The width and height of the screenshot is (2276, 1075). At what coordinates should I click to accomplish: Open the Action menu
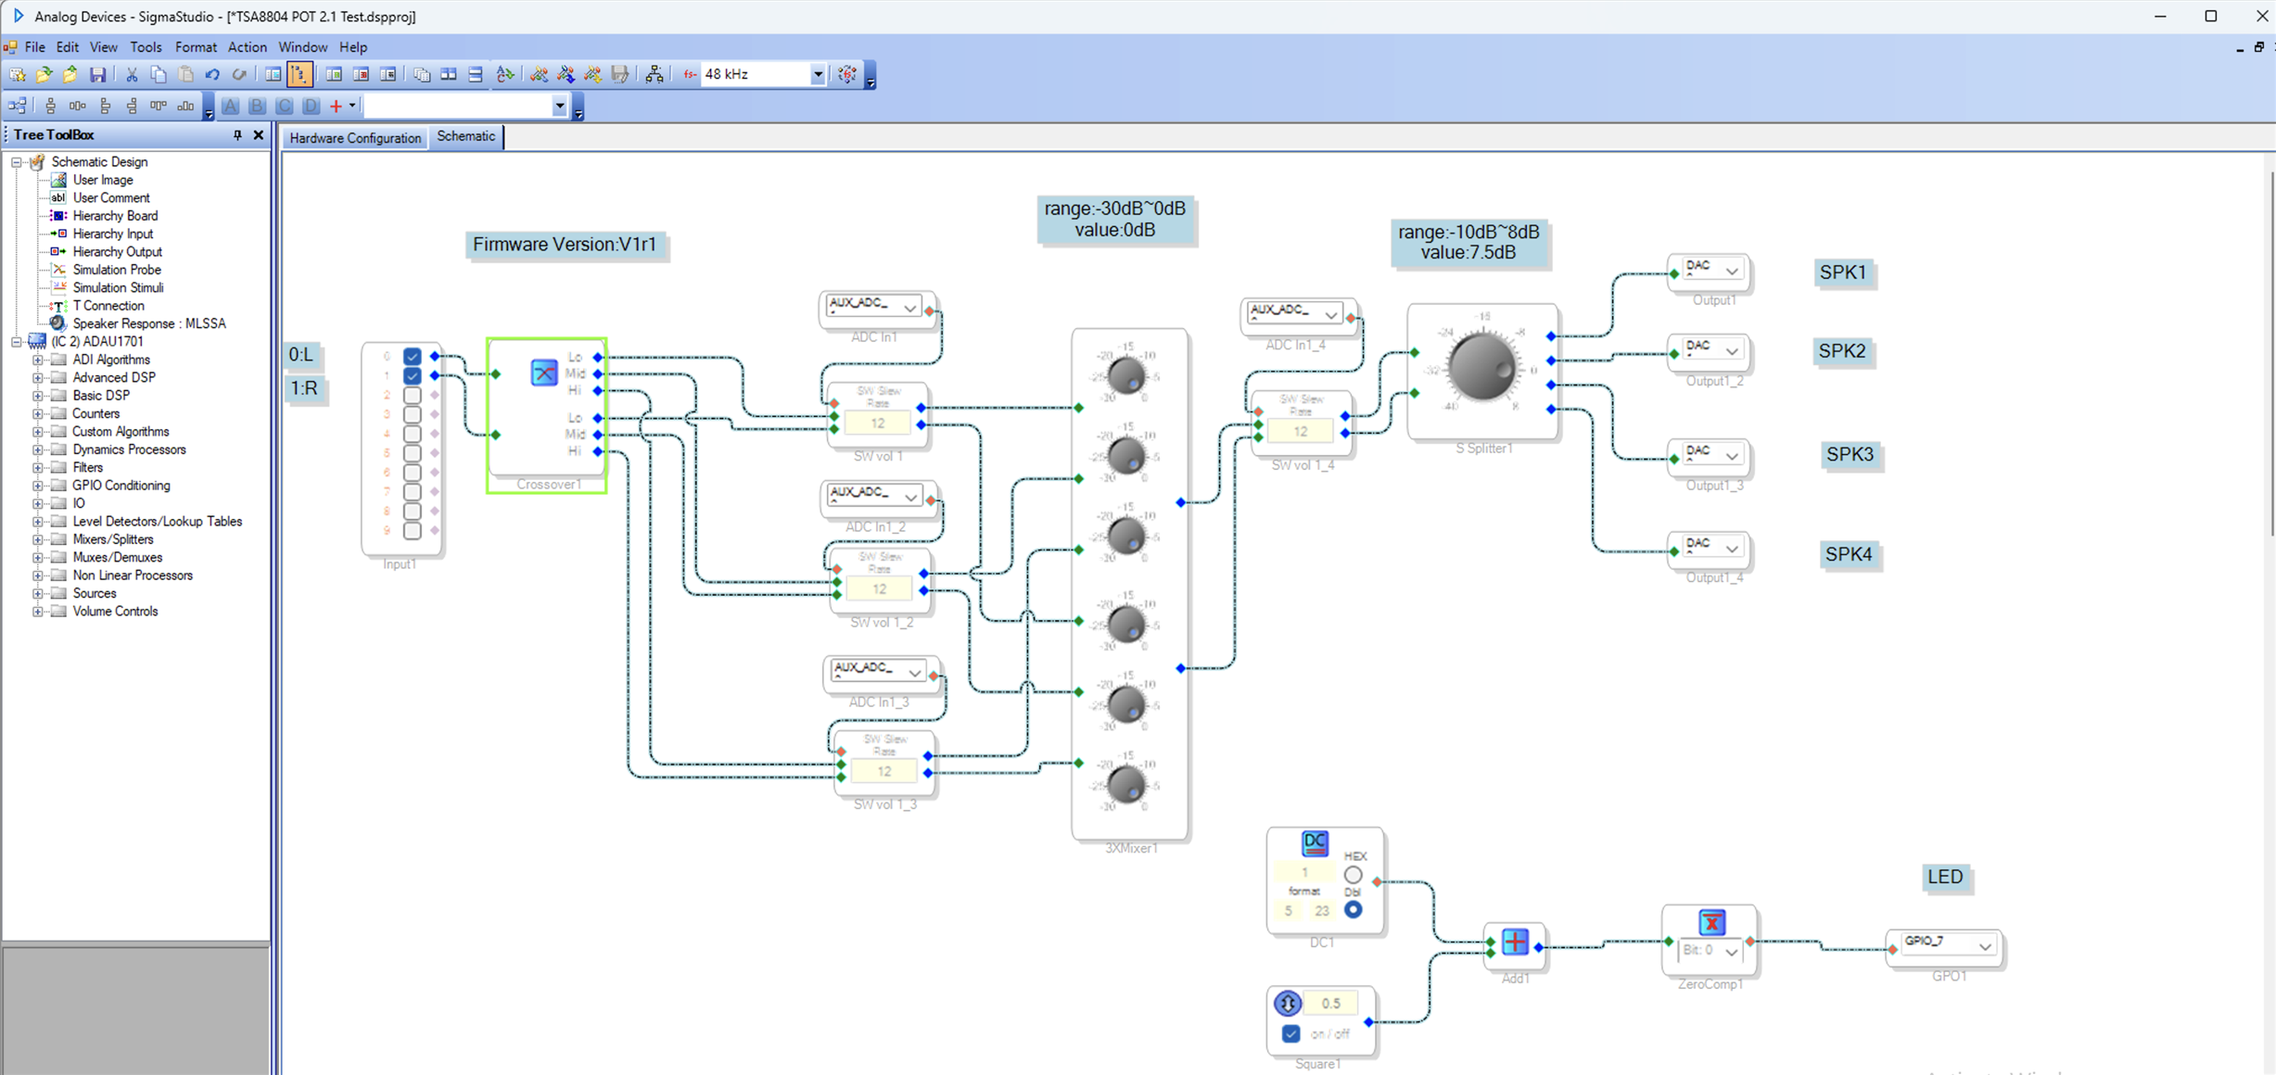point(247,47)
